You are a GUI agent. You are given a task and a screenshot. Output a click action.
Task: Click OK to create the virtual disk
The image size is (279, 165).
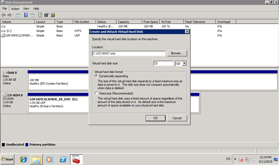pyautogui.click(x=155, y=118)
